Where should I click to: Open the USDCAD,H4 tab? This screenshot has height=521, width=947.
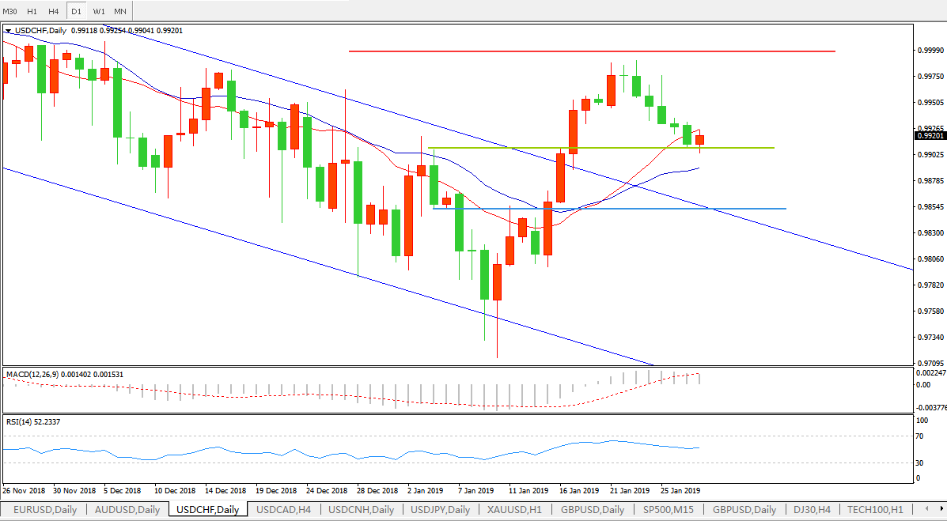(283, 509)
